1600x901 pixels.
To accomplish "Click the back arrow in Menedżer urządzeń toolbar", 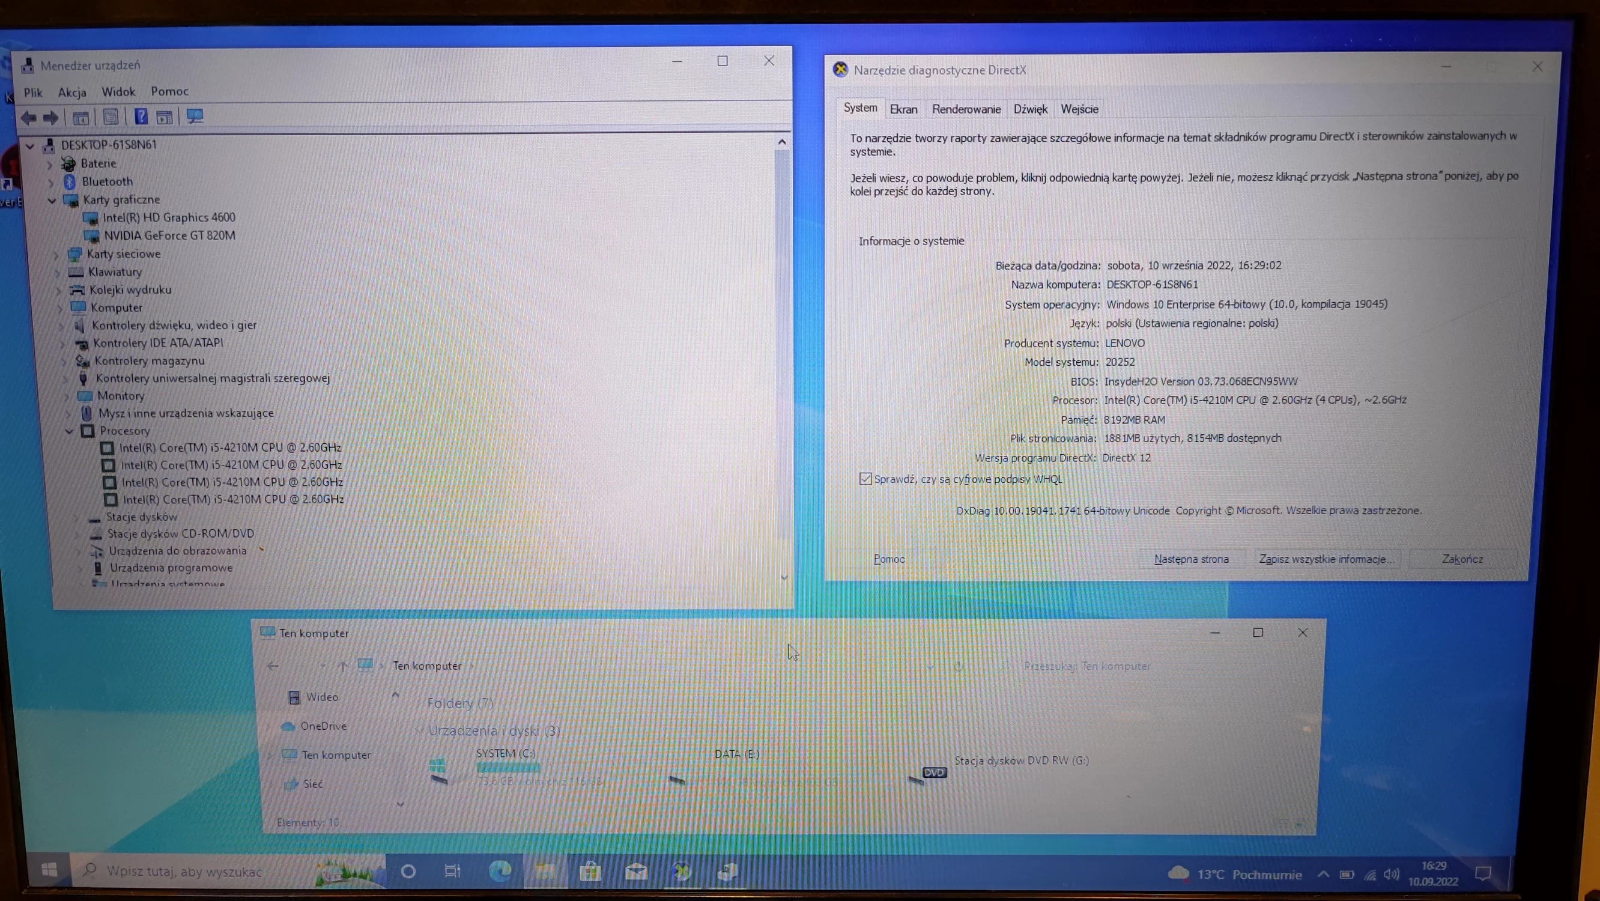I will pyautogui.click(x=29, y=117).
